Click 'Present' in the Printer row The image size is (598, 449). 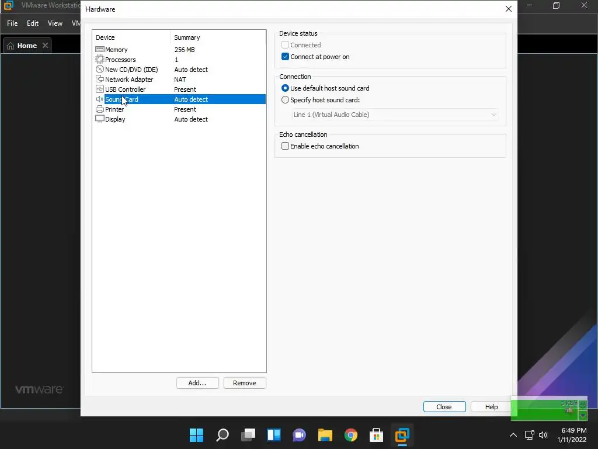tap(185, 109)
